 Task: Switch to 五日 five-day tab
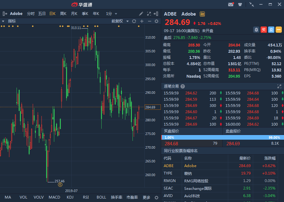pyautogui.click(x=42, y=14)
